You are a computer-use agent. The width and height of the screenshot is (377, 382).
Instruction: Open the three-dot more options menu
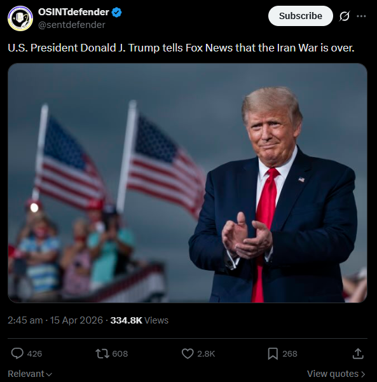click(361, 16)
